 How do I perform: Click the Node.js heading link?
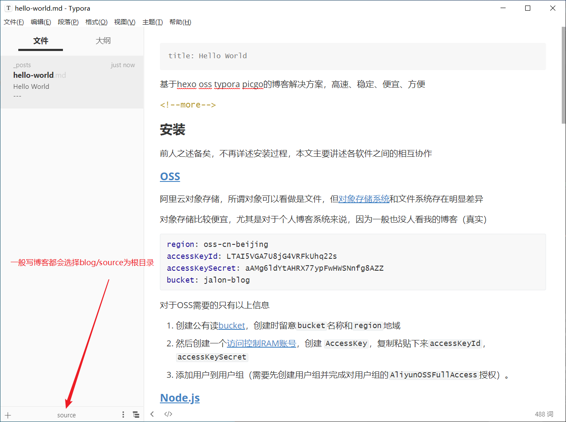point(180,398)
